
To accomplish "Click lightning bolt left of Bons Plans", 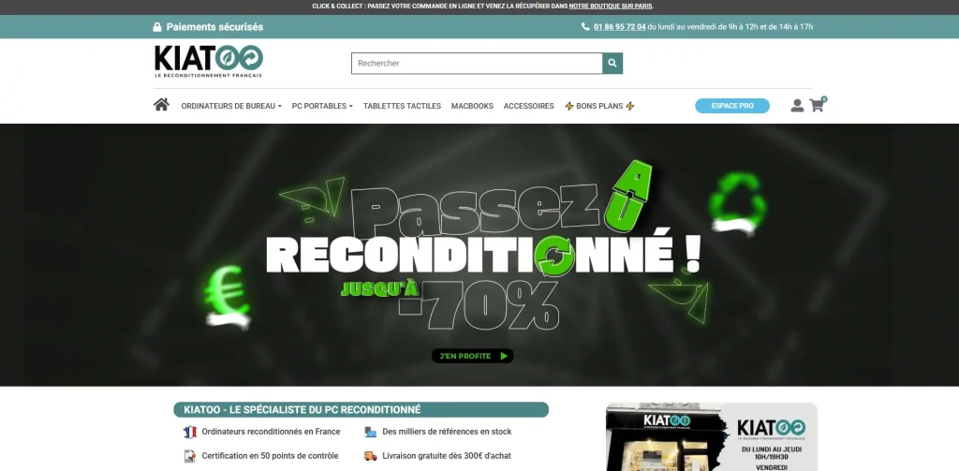I will 568,106.
